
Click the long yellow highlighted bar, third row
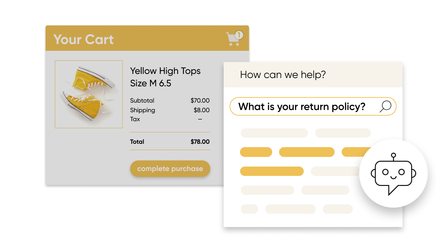pos(272,171)
